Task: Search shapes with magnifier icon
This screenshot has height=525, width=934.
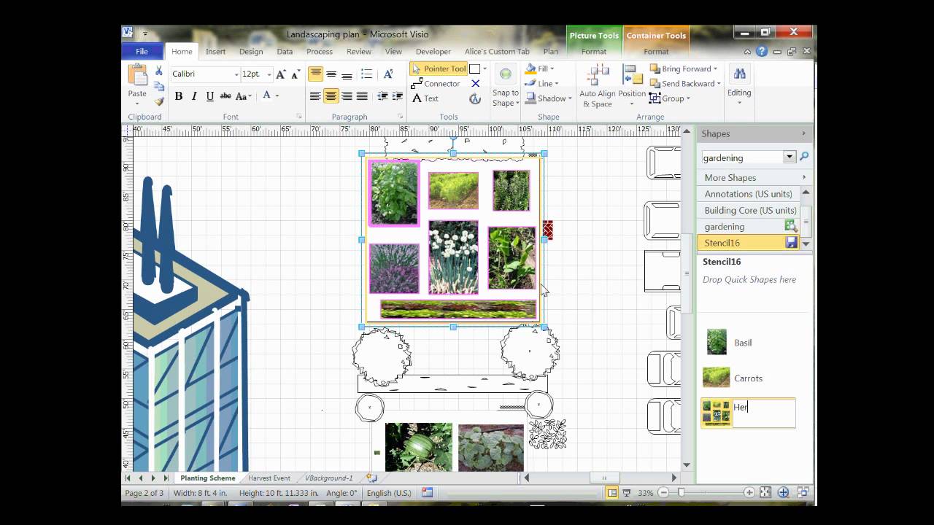Action: pos(804,157)
